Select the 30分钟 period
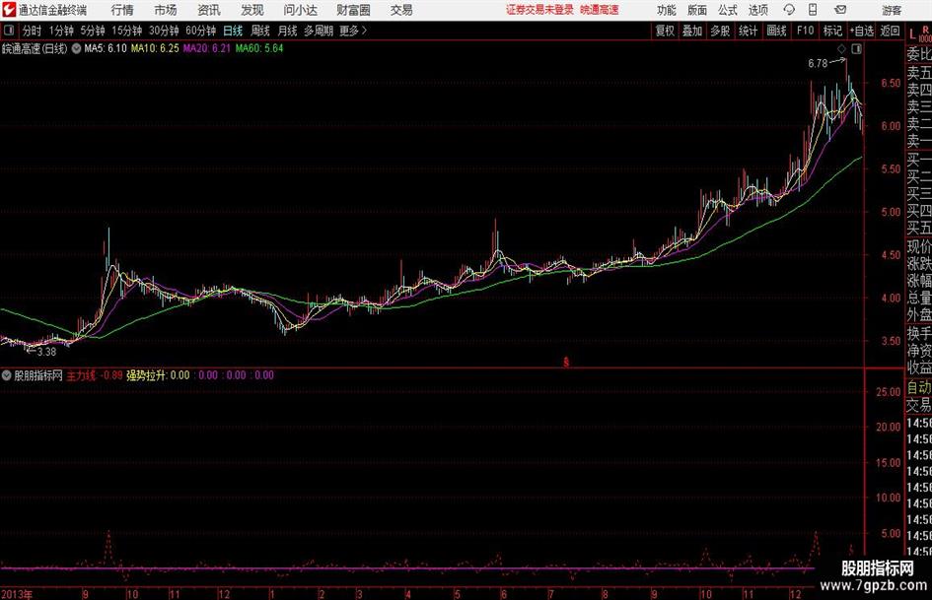 [x=164, y=31]
